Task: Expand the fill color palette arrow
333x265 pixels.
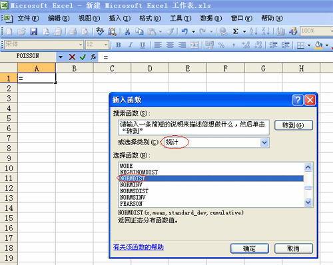Action: (327, 45)
